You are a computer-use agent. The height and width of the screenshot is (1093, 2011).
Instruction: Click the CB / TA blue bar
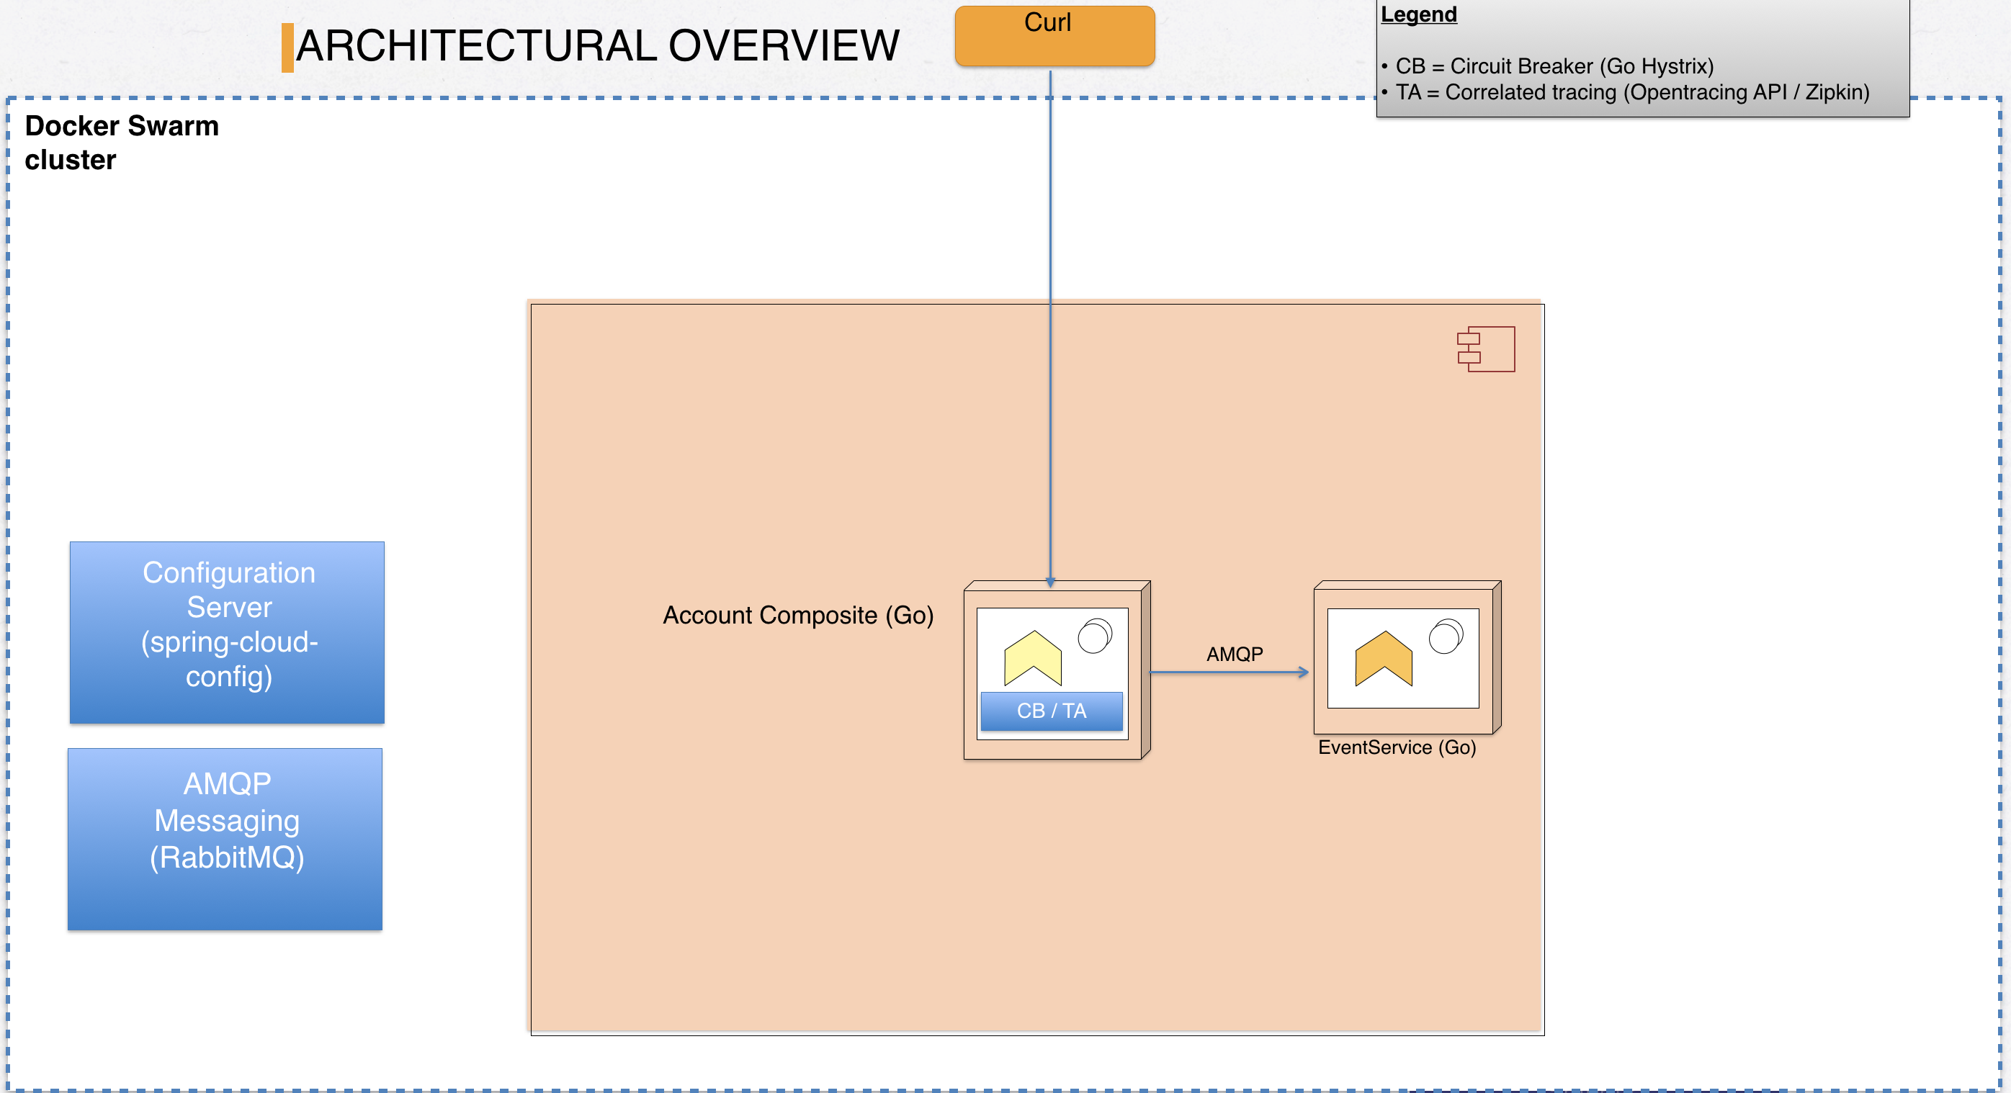click(x=1052, y=711)
